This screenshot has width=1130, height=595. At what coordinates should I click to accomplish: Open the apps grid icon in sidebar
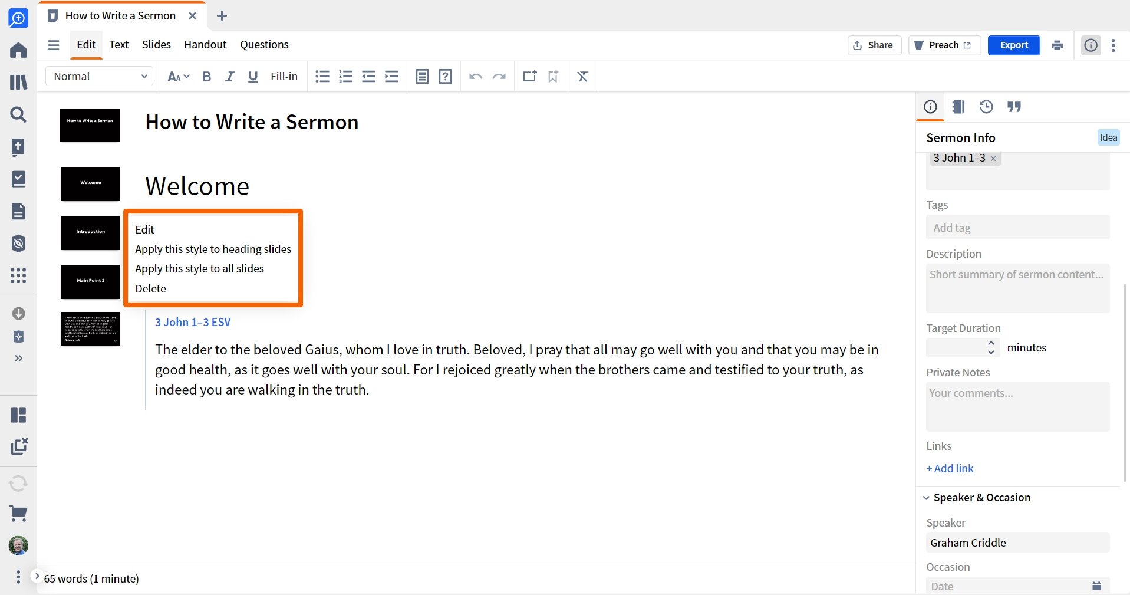tap(18, 275)
